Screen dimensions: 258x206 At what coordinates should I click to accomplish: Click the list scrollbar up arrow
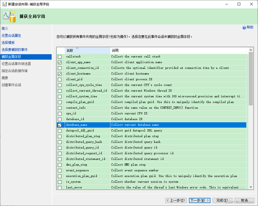[251, 50]
